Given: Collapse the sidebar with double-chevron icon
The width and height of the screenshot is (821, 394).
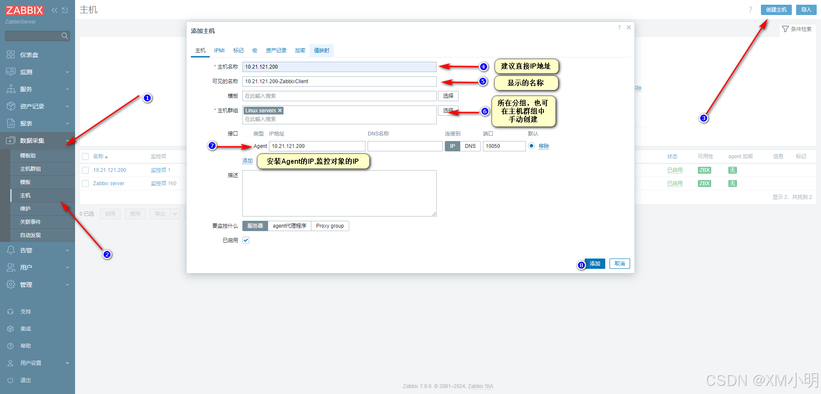Looking at the screenshot, I should pyautogui.click(x=54, y=10).
